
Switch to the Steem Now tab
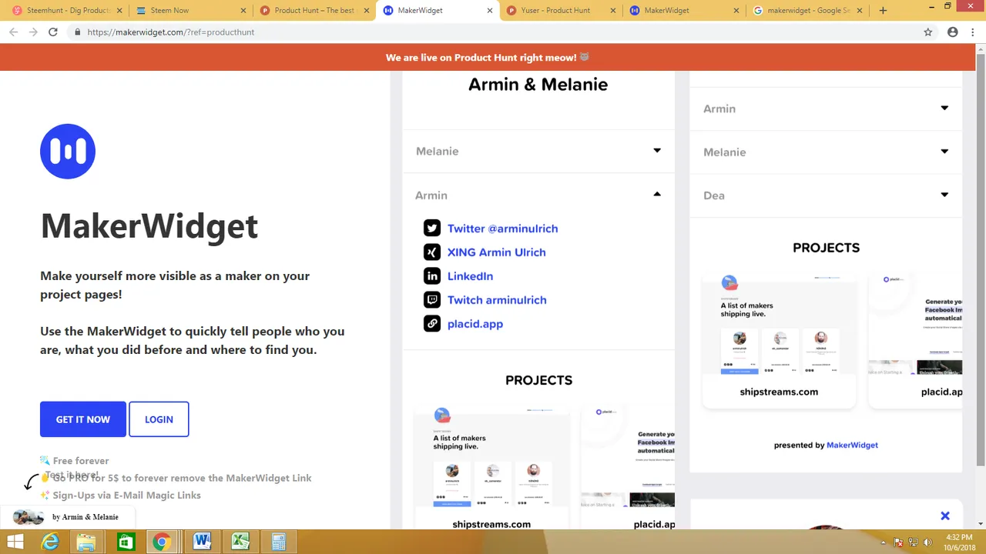coord(189,11)
